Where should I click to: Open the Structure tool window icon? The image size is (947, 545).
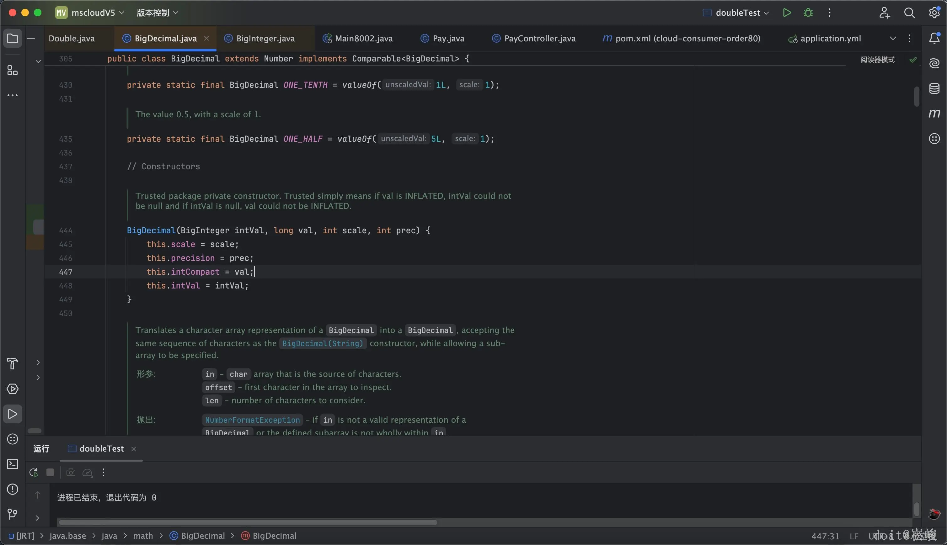point(12,70)
